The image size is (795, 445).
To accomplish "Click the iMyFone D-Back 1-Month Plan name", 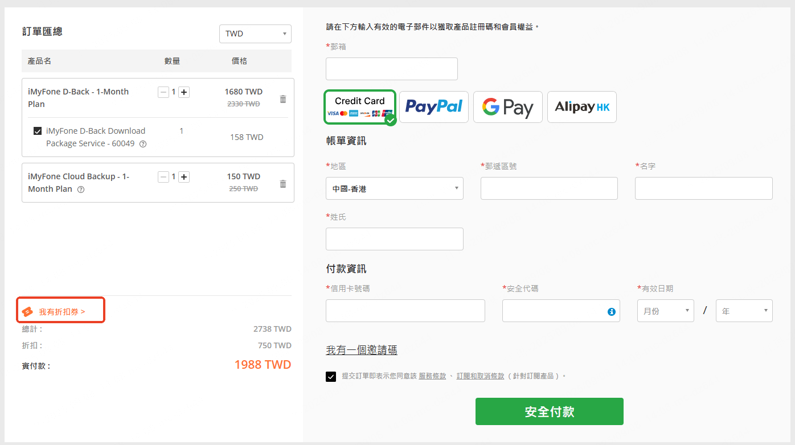I will coord(78,98).
